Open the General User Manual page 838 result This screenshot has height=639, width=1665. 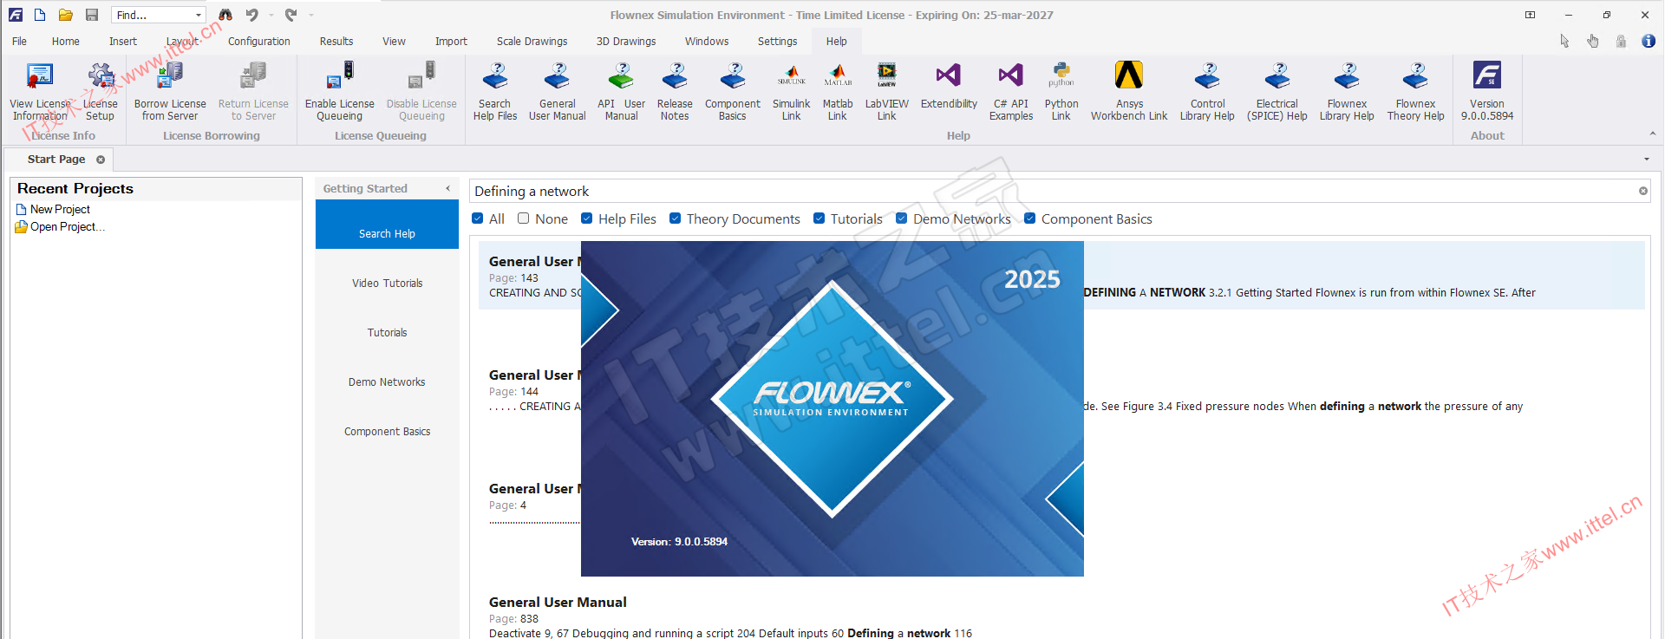pos(557,603)
